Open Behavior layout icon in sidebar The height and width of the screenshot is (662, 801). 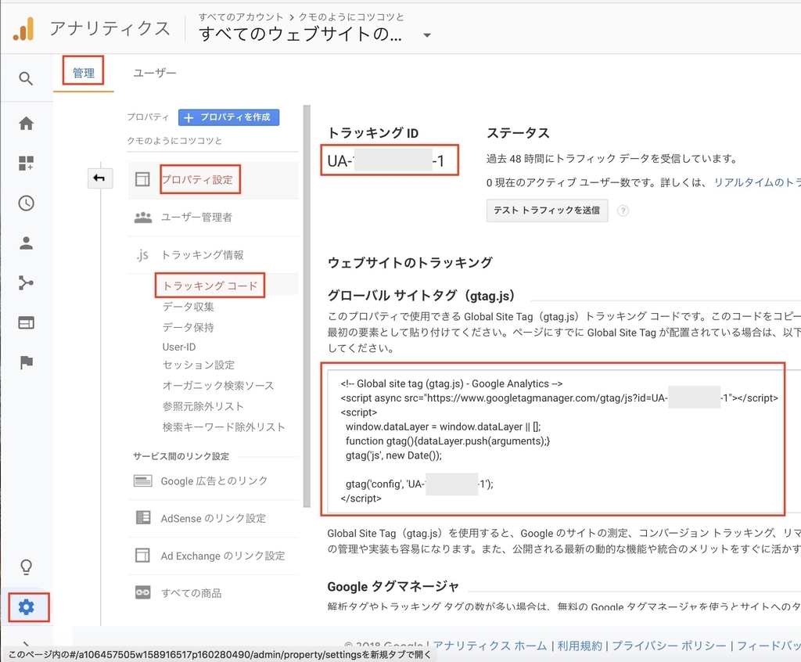coord(26,322)
